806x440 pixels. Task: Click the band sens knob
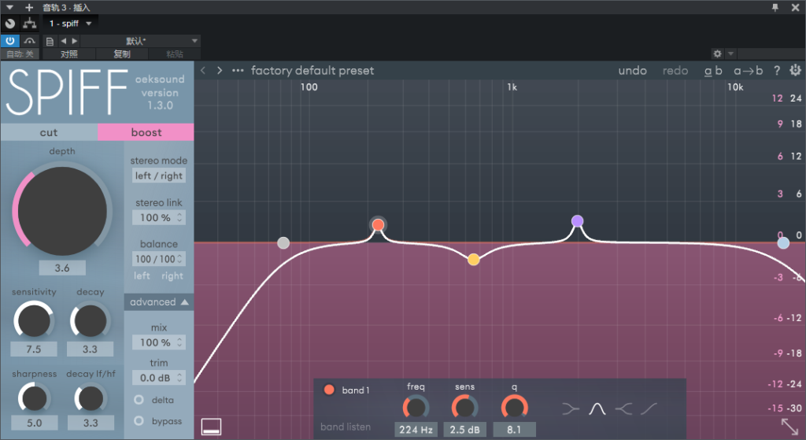(x=464, y=407)
